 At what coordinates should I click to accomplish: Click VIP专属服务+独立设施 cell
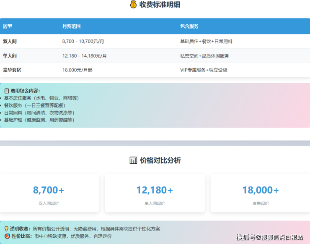(x=204, y=70)
